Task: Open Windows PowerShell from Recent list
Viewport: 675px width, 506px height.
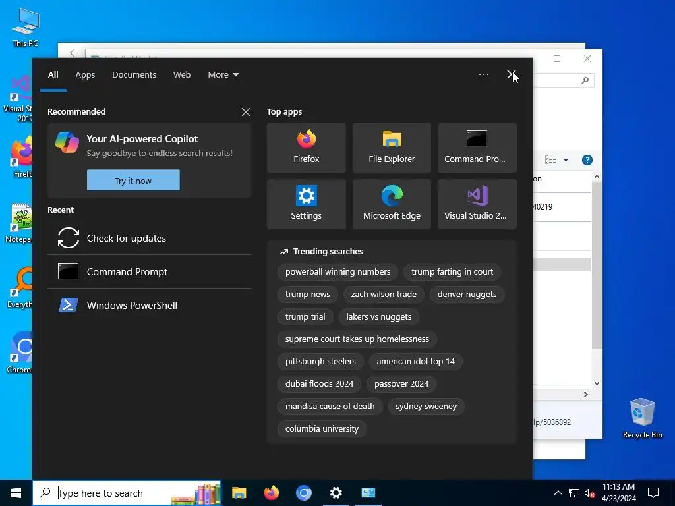Action: (x=150, y=306)
